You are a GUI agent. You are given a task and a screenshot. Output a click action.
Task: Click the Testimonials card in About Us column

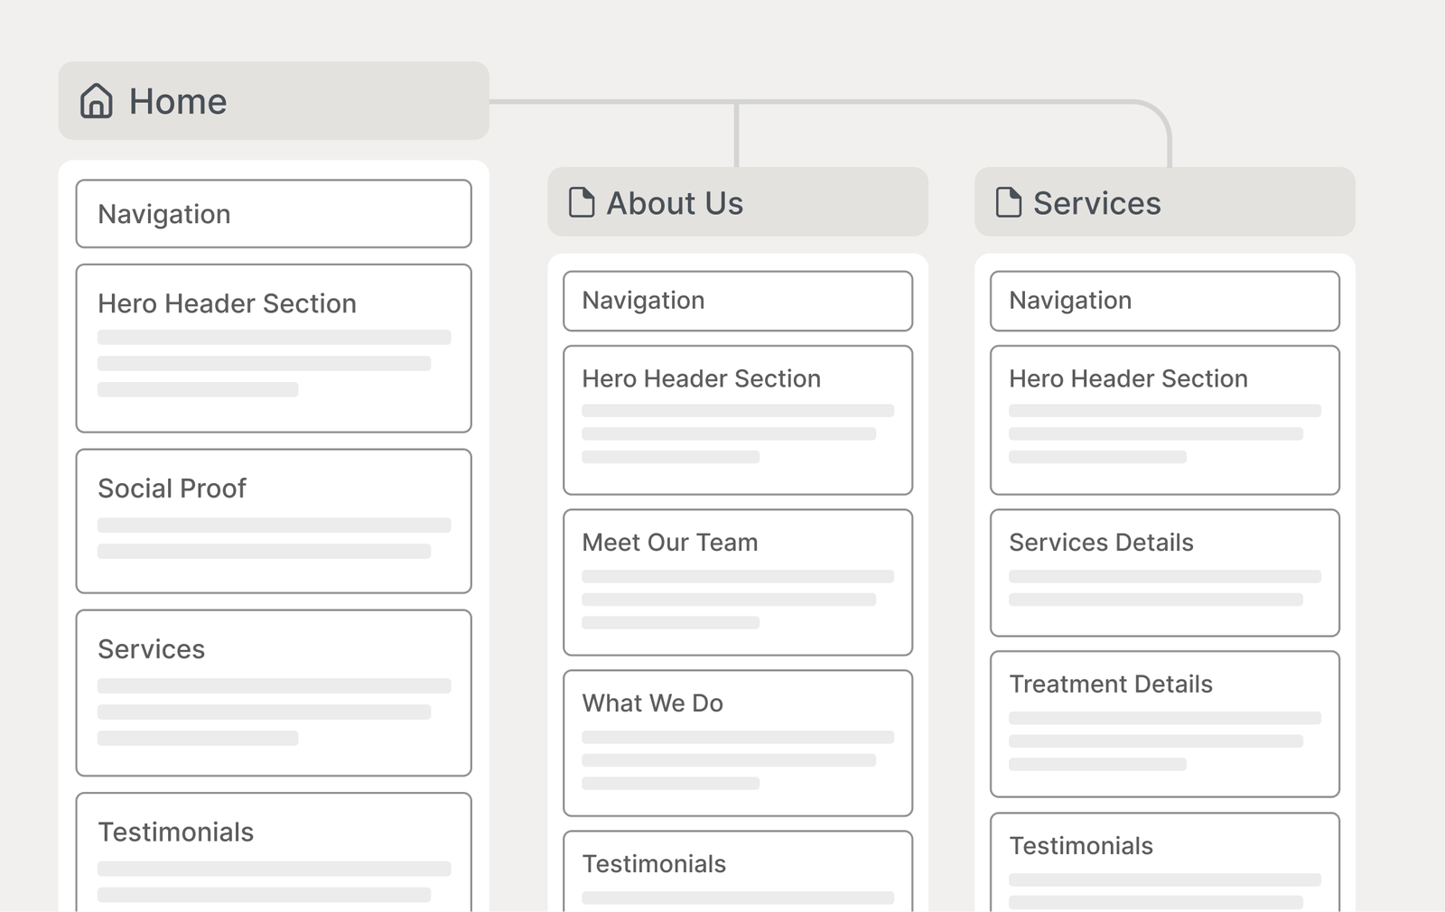point(737,870)
